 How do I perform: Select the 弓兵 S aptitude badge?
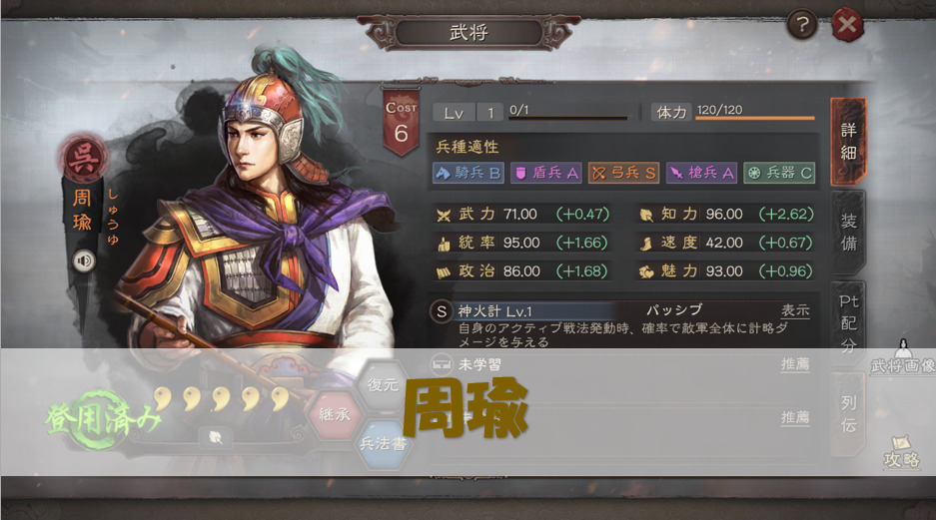tap(623, 173)
